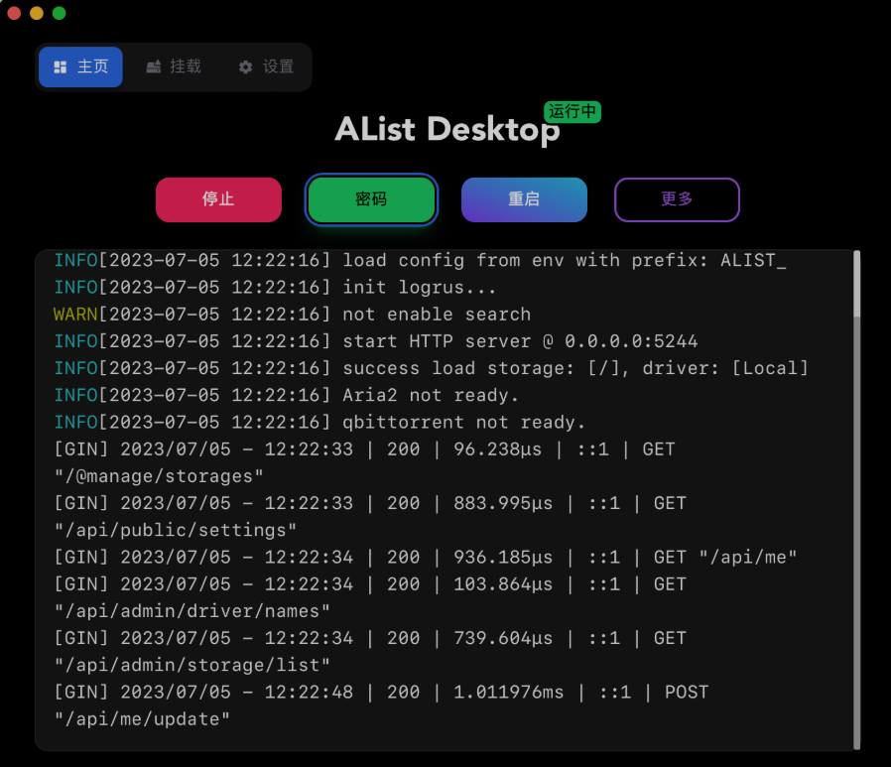Click the GIN entry containing GET "/api/me"
Image resolution: width=891 pixels, height=767 pixels.
(425, 557)
